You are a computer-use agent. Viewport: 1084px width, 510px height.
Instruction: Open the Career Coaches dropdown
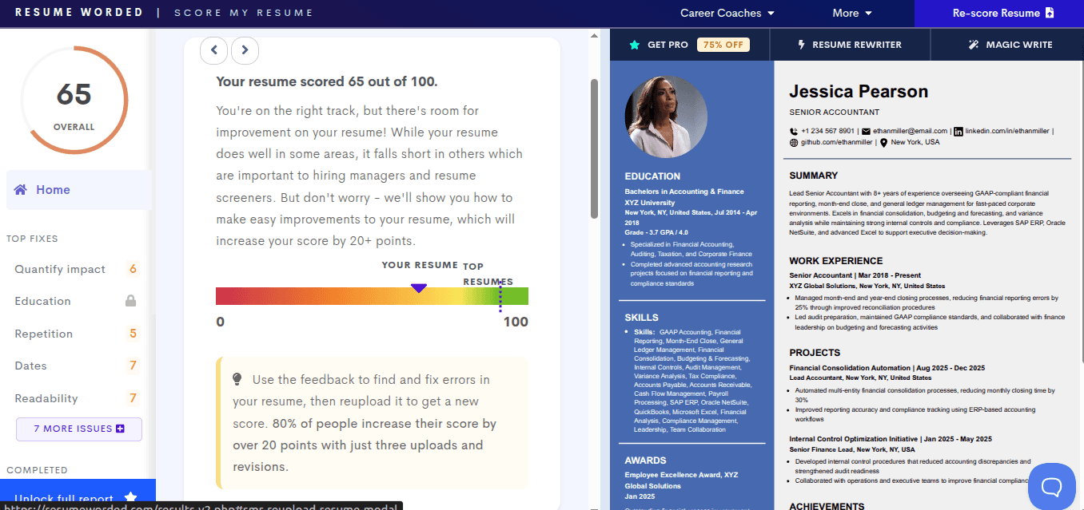[727, 13]
